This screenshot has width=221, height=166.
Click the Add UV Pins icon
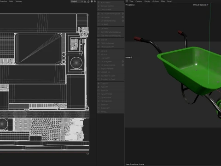[99, 2]
